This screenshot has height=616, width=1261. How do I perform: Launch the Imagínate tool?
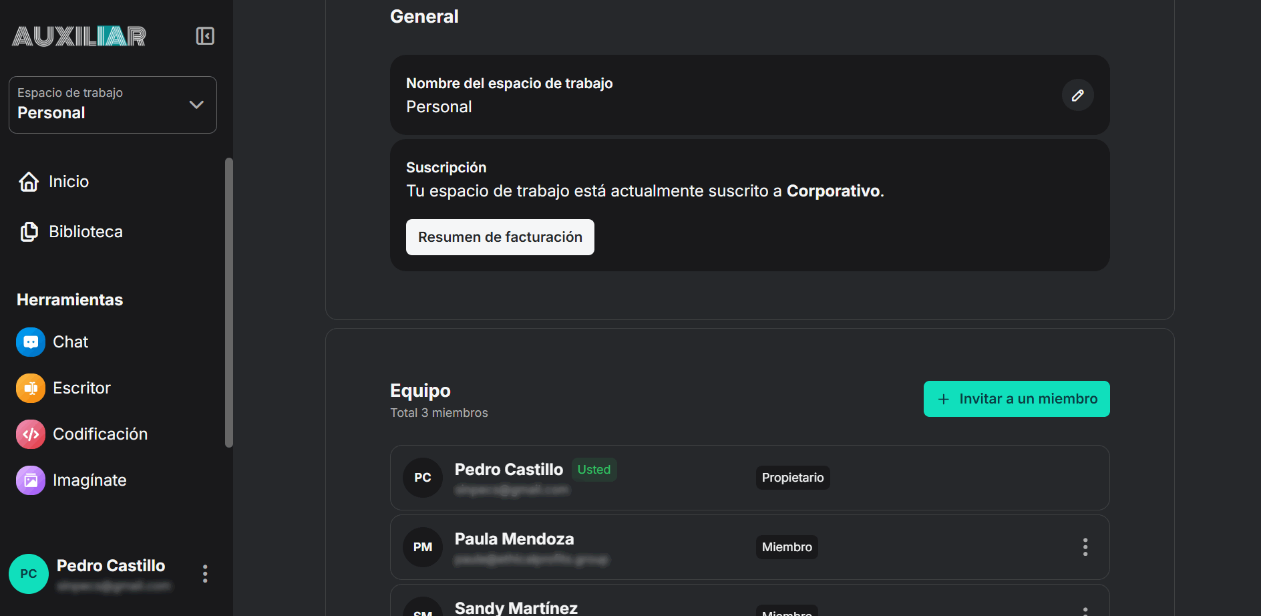click(90, 480)
